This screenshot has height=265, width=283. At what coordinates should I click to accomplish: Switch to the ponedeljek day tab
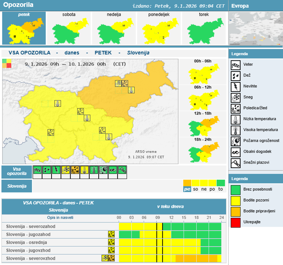159,28
